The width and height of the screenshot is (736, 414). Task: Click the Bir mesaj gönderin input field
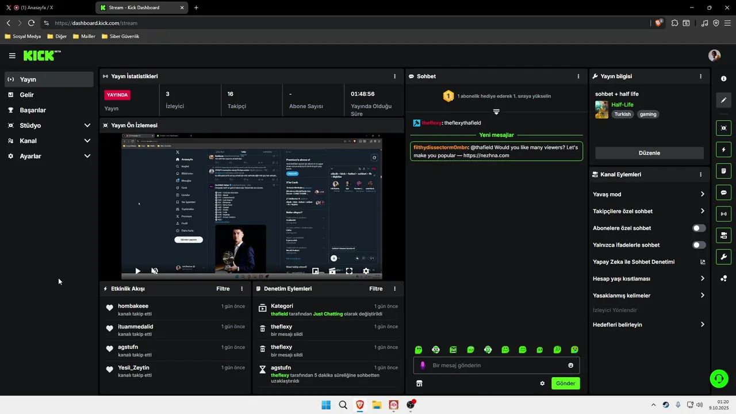pos(496,365)
